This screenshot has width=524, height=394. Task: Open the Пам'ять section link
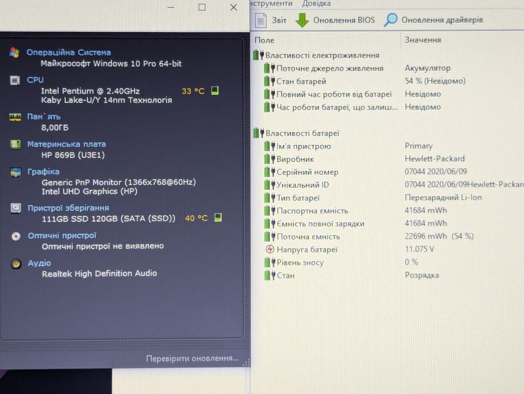[x=44, y=117]
